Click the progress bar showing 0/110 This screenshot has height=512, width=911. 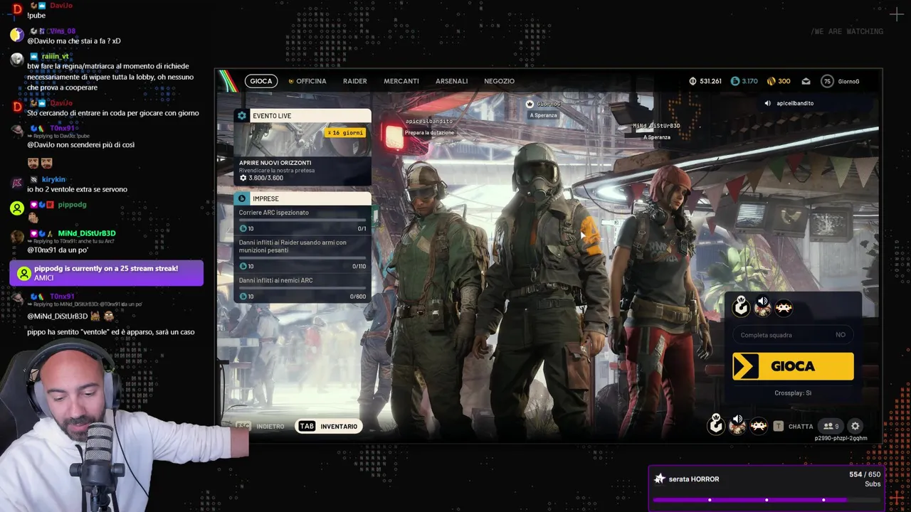tap(302, 258)
